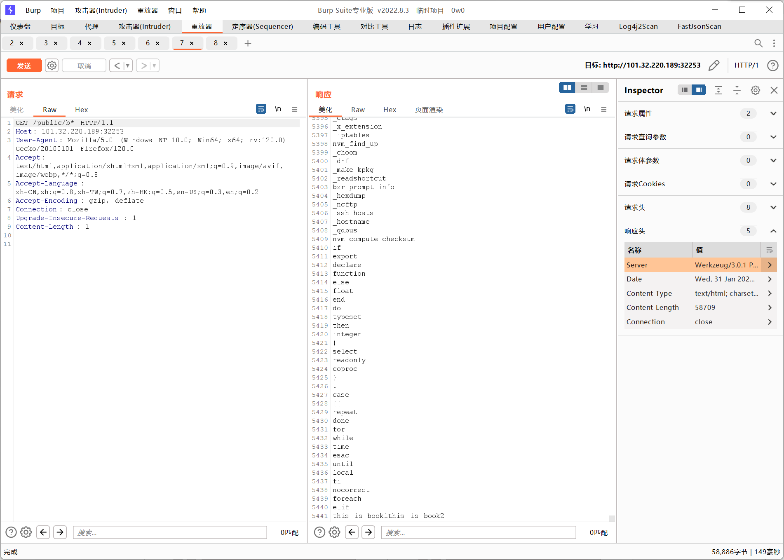Focus the request search field

[170, 532]
